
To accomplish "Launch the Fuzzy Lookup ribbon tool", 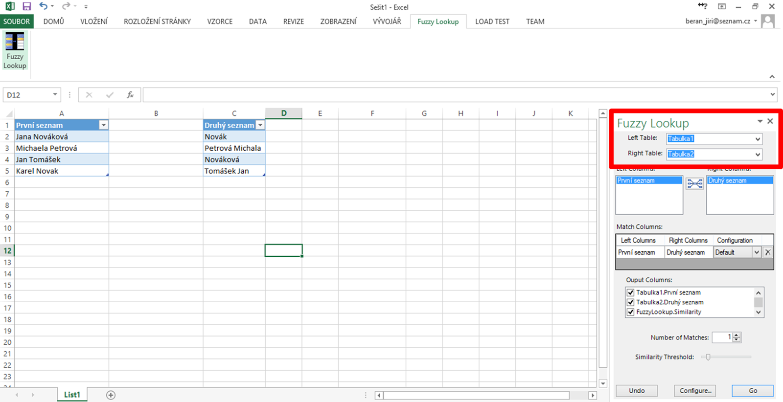I will point(15,51).
